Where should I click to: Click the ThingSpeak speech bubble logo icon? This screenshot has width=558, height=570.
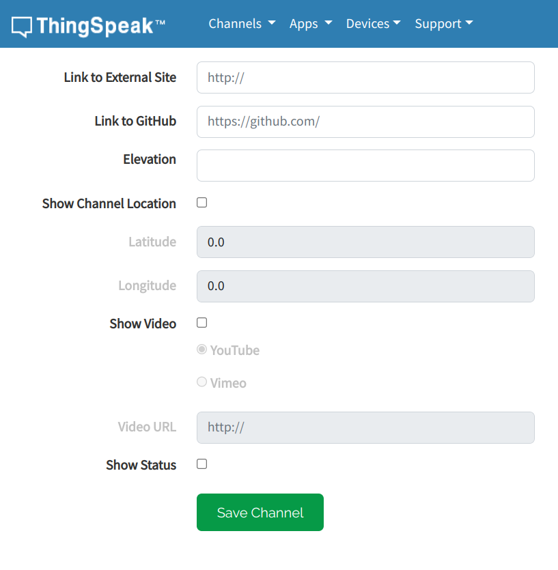point(21,27)
